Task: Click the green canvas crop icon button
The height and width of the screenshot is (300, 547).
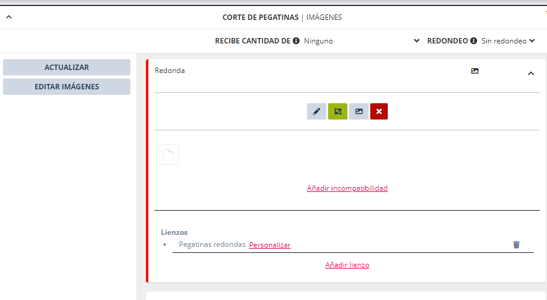Action: point(337,112)
